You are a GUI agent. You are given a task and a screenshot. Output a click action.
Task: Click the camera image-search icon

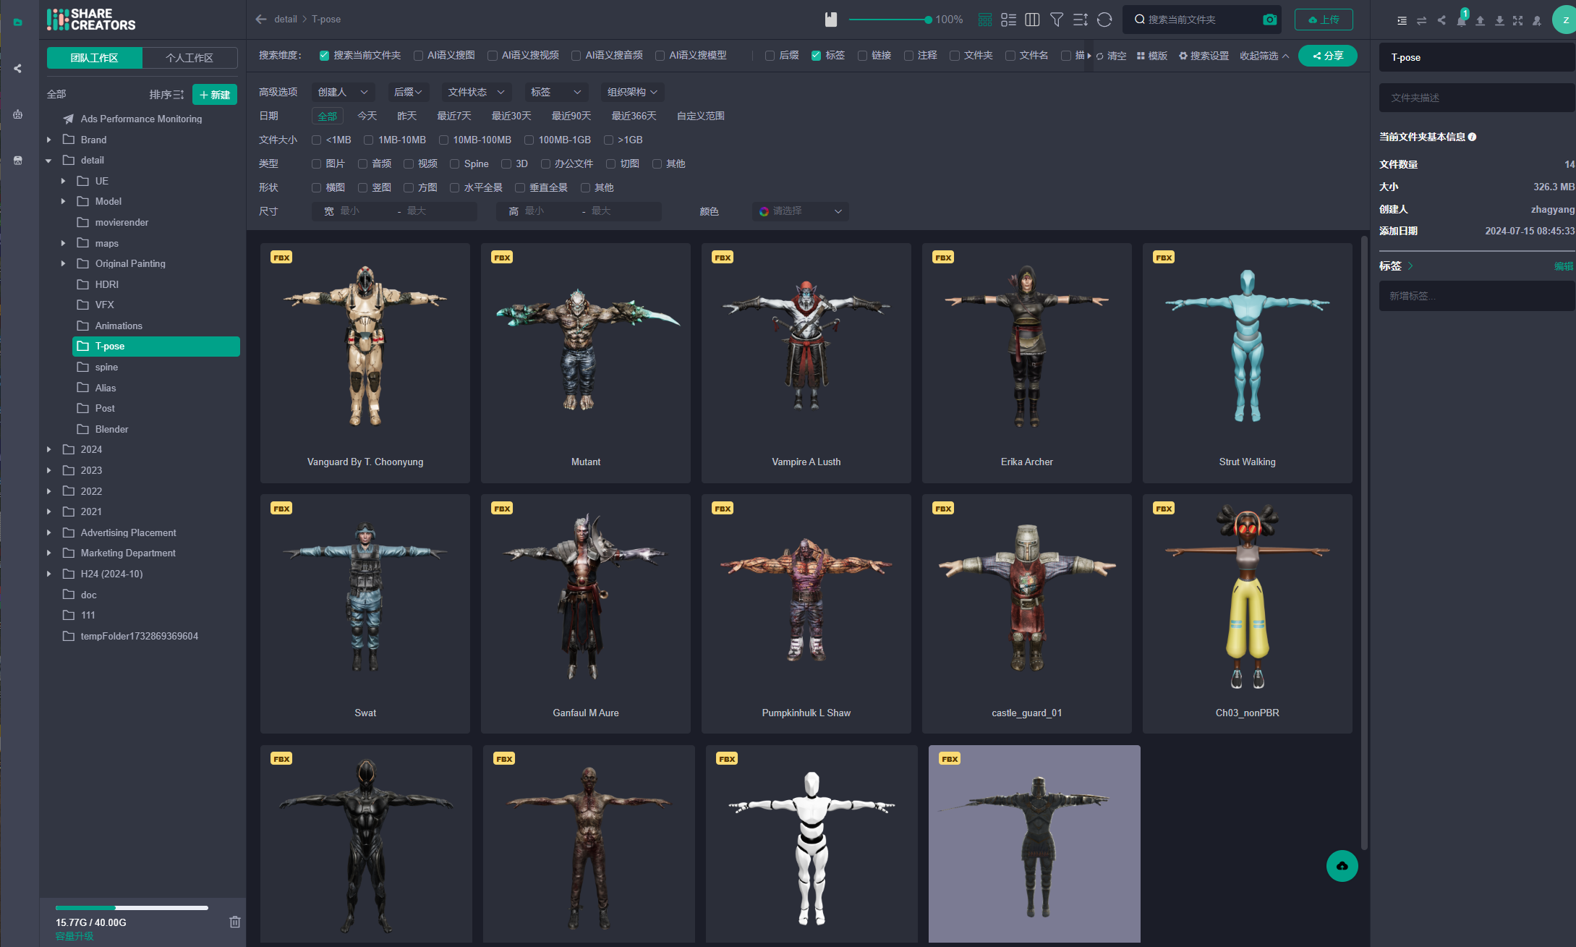[x=1269, y=20]
